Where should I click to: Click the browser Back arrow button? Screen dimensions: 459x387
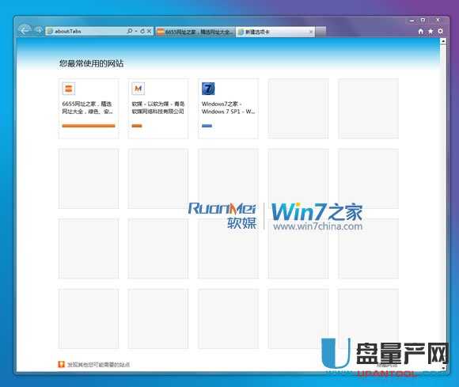click(25, 30)
